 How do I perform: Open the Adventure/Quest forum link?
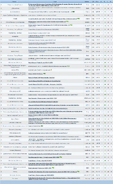(x=15, y=12)
